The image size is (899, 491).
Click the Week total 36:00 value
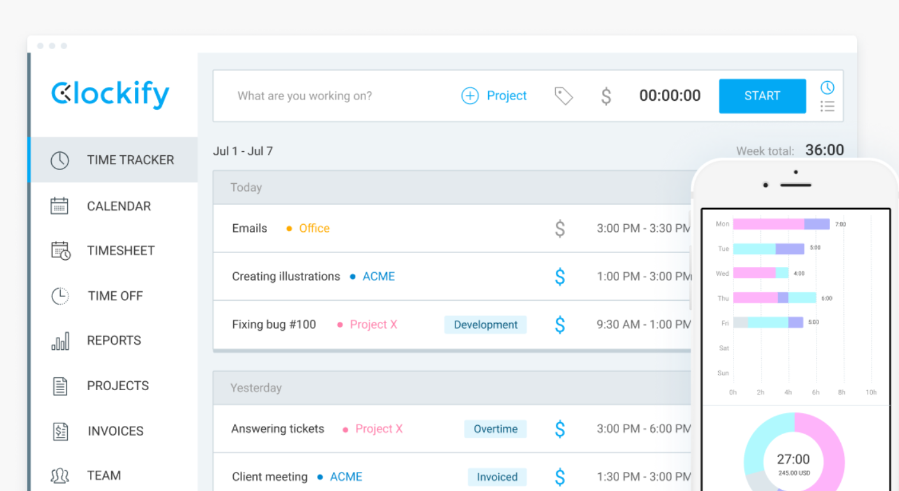pyautogui.click(x=824, y=150)
